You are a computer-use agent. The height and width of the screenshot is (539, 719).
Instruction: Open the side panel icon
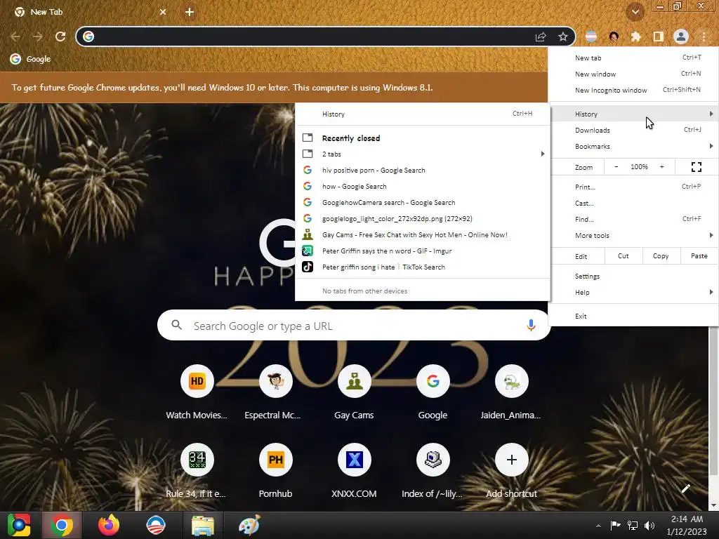pos(658,36)
